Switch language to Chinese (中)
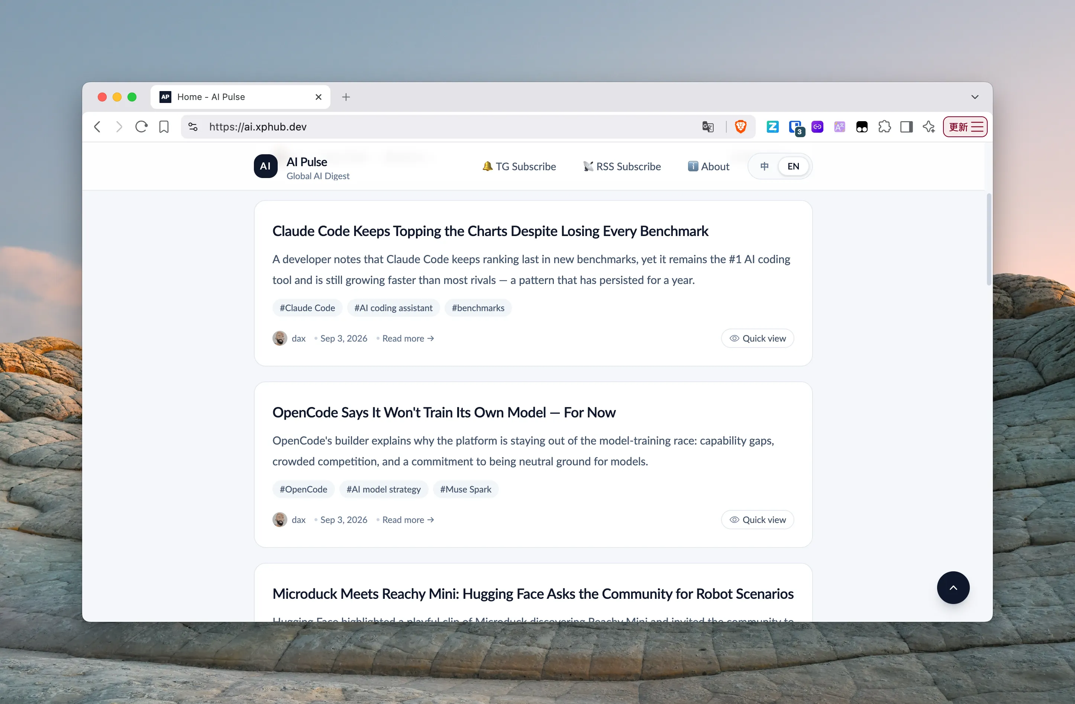Image resolution: width=1075 pixels, height=704 pixels. [764, 166]
